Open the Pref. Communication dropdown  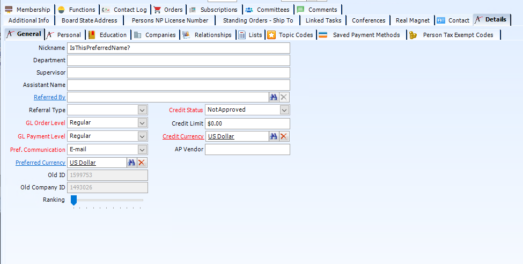point(143,150)
